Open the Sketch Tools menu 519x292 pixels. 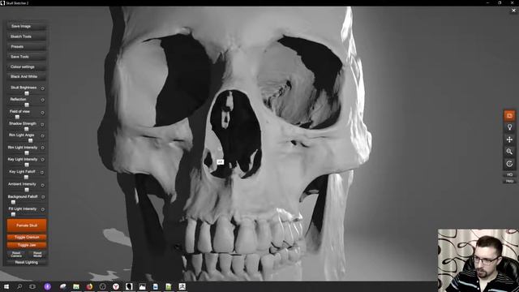pyautogui.click(x=27, y=36)
